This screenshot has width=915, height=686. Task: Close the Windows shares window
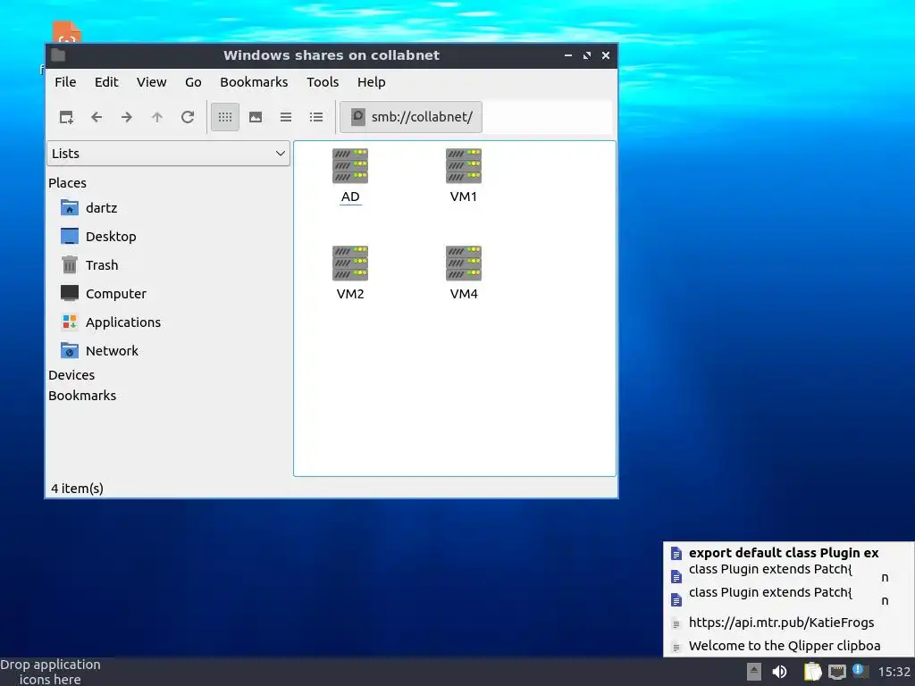tap(606, 55)
